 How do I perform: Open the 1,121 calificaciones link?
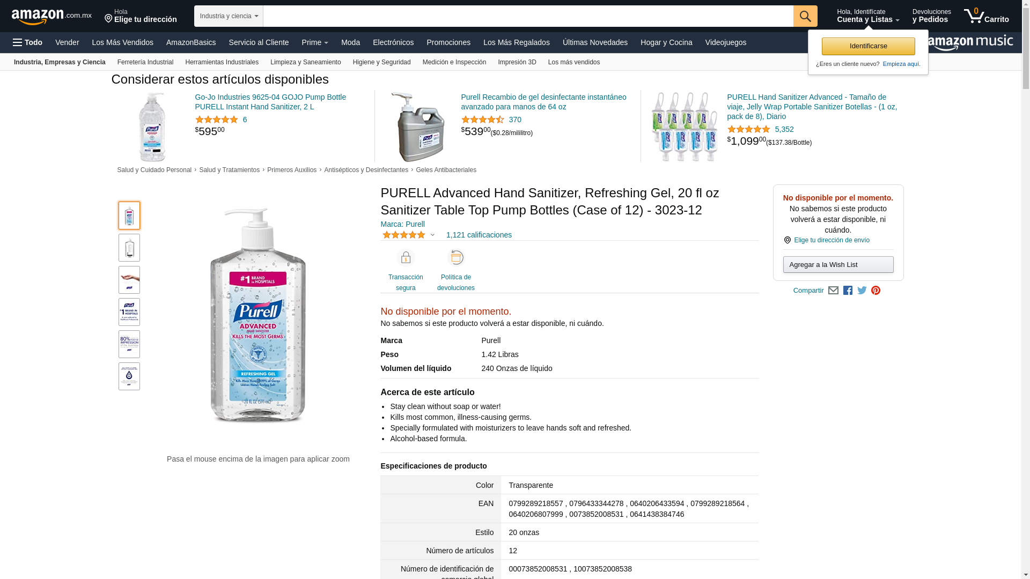pyautogui.click(x=479, y=235)
